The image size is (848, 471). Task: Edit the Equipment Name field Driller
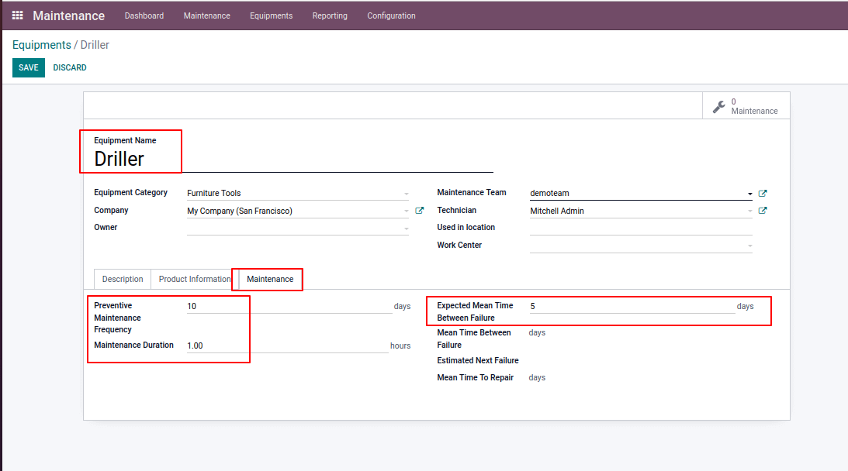293,160
